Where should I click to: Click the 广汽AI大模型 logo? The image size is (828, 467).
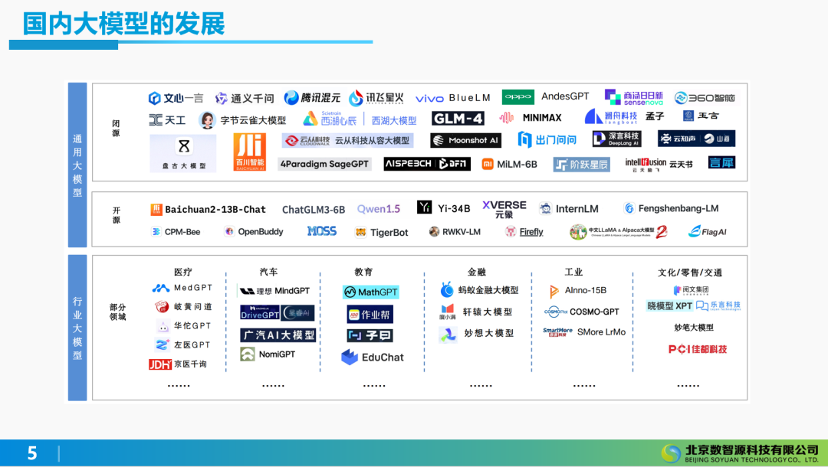click(x=278, y=335)
